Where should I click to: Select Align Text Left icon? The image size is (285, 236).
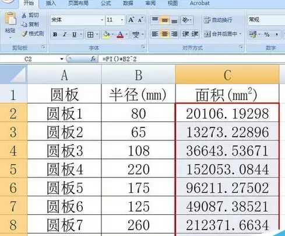click(155, 34)
